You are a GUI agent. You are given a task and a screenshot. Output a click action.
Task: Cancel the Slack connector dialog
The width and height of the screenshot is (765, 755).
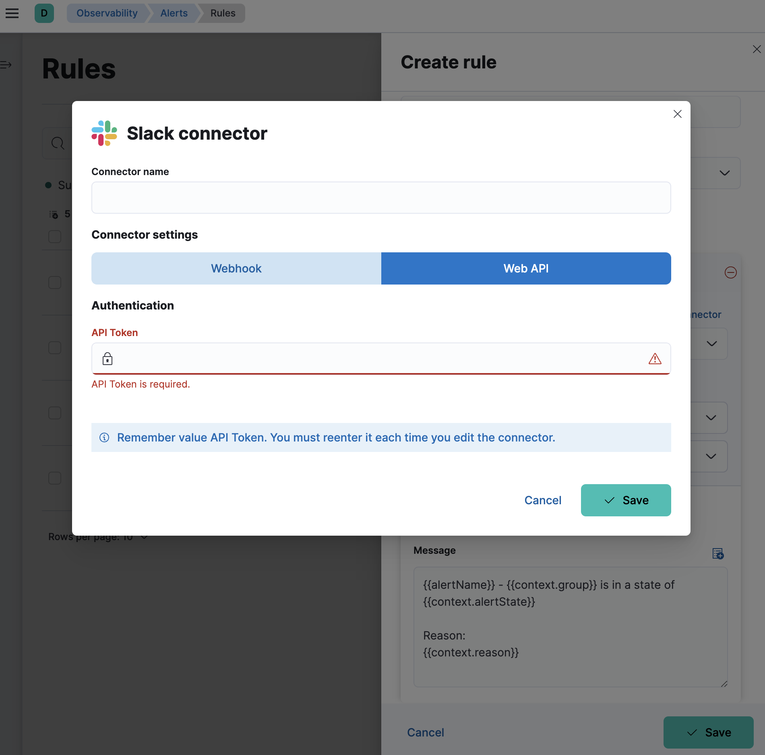(542, 500)
